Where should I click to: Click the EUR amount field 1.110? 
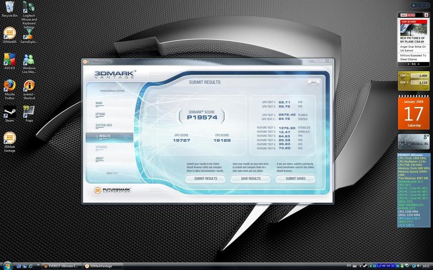click(419, 82)
